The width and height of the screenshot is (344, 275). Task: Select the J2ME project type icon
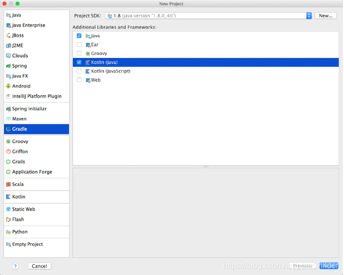9,45
